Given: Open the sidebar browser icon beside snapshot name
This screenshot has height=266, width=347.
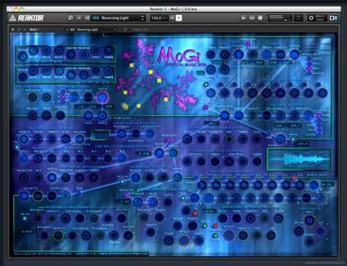Looking at the screenshot, I should coord(87,18).
